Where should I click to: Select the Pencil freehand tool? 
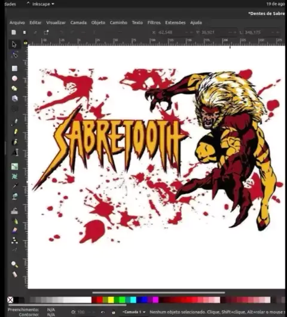click(15, 132)
